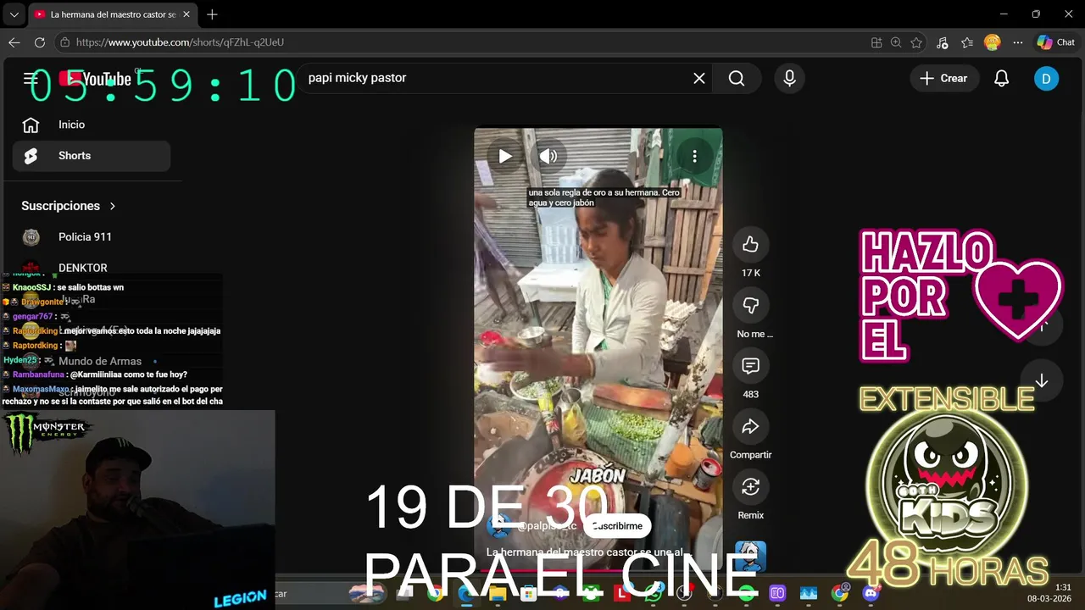Open the YouTube guide hamburger menu
Image resolution: width=1085 pixels, height=610 pixels.
pos(31,79)
